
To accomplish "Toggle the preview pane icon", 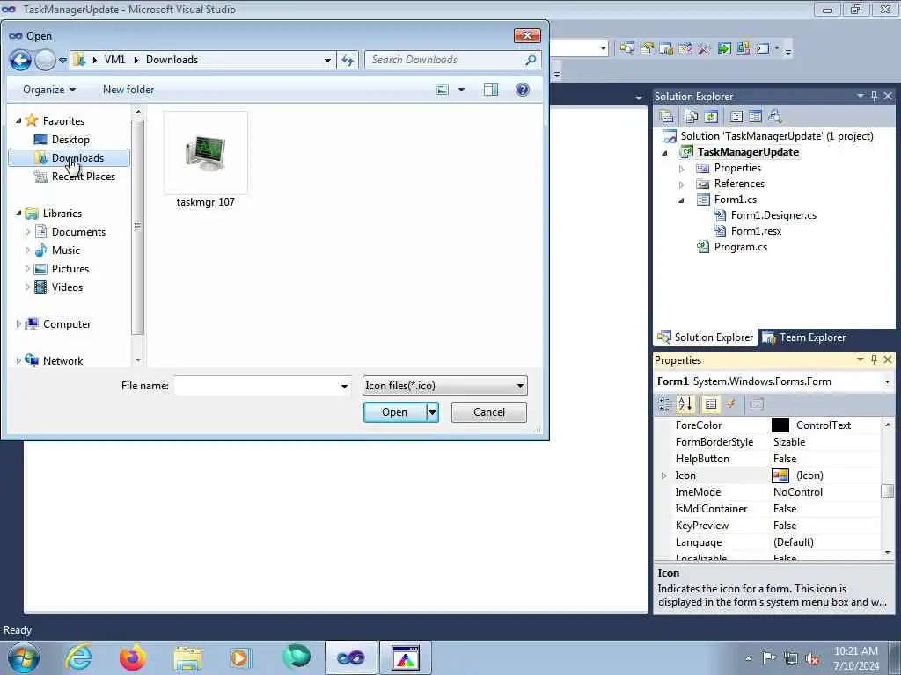I will tap(491, 90).
